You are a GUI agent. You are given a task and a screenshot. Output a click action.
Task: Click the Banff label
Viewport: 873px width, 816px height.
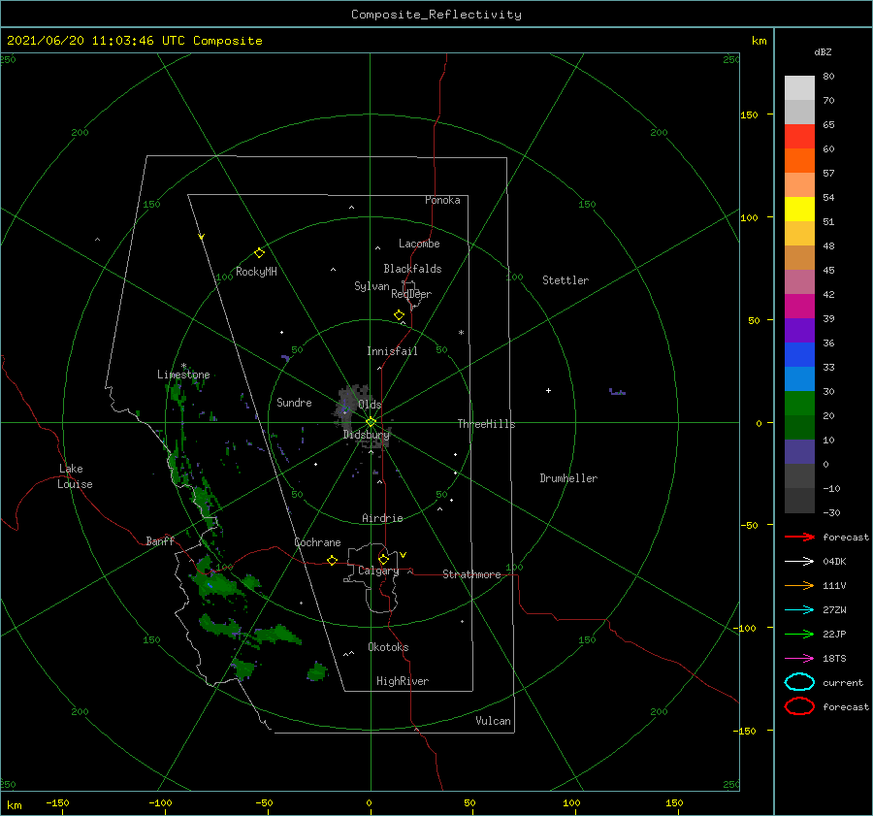160,540
